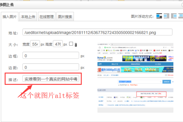
Task: Click the 描述 alt description field
Action: (51, 79)
